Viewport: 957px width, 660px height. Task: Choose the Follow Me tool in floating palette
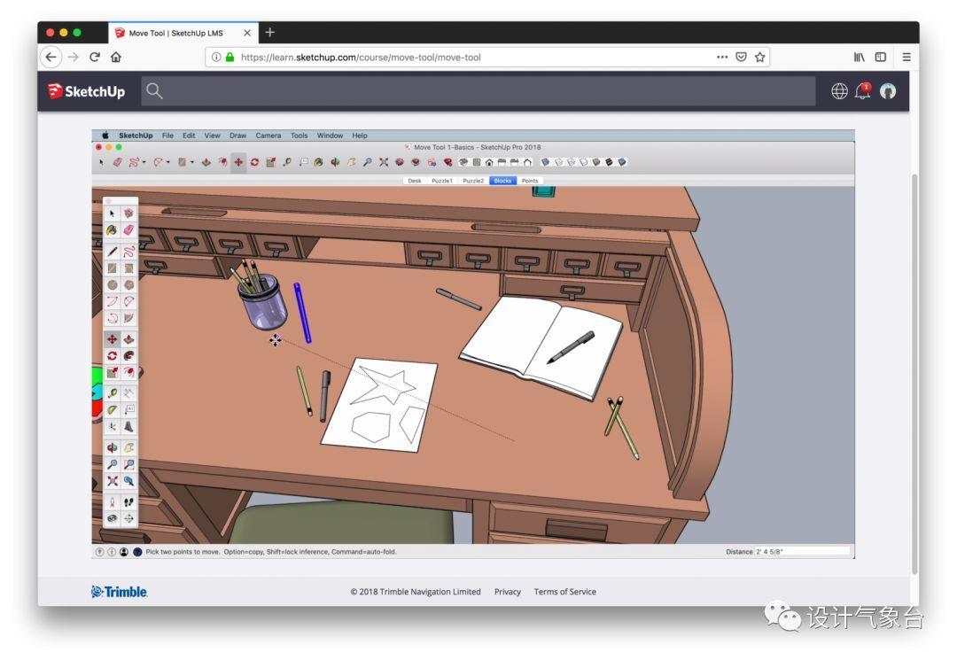click(x=128, y=355)
